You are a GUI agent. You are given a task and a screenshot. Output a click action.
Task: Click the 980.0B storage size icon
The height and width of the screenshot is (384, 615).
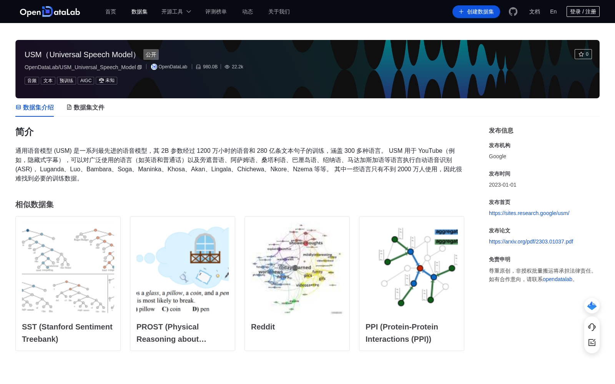[x=198, y=67]
